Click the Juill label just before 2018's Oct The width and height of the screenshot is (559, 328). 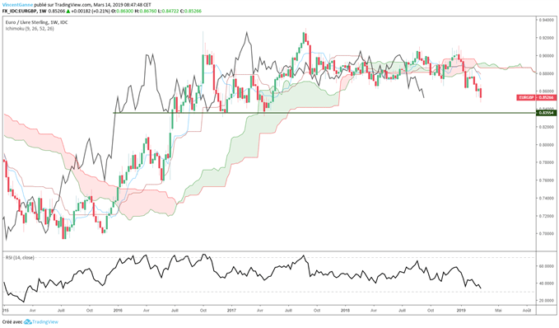[402, 311]
